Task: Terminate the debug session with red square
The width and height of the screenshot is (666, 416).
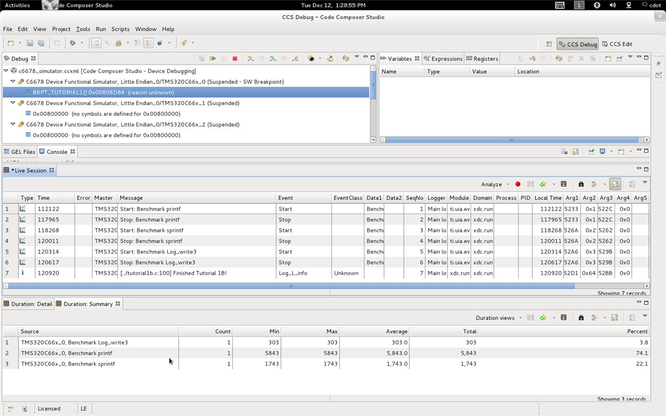Action: pos(235,58)
